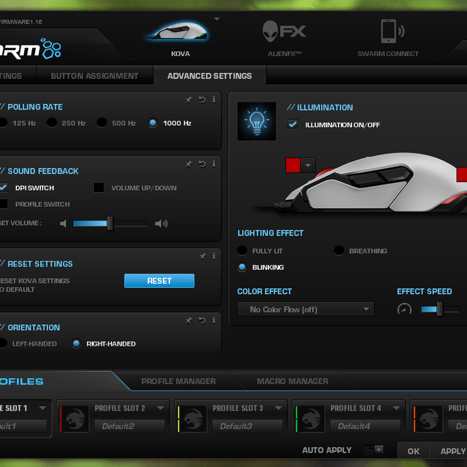Click the Swarm logo
467x467 pixels.
point(30,49)
